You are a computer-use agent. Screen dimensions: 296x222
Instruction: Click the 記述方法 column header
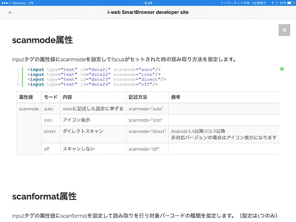tap(147, 97)
